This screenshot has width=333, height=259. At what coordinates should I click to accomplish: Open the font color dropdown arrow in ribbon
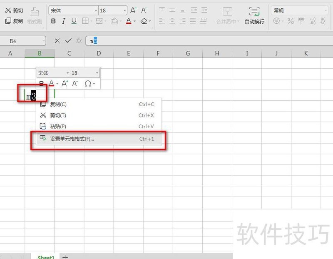coord(134,21)
